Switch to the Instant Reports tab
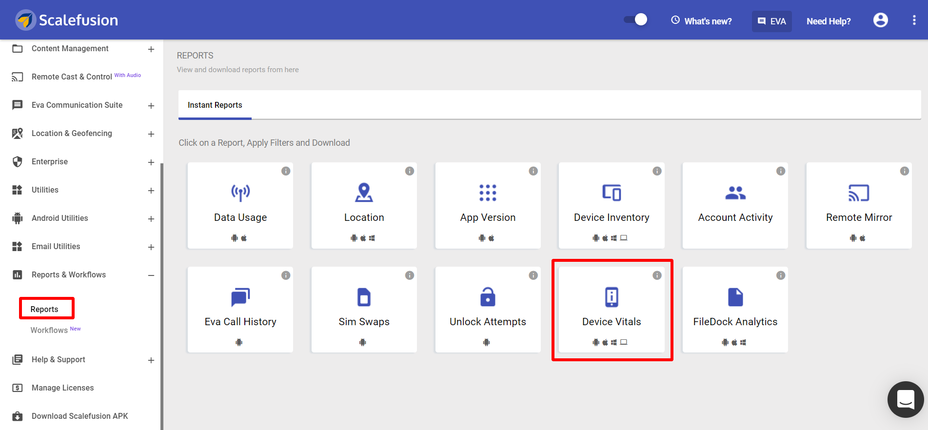This screenshot has width=928, height=430. pos(215,105)
